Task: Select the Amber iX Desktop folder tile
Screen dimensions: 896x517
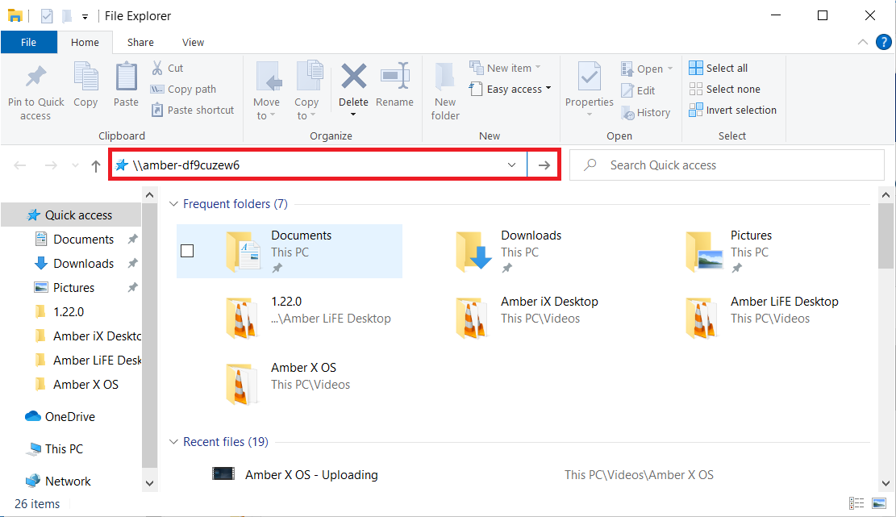Action: 519,318
